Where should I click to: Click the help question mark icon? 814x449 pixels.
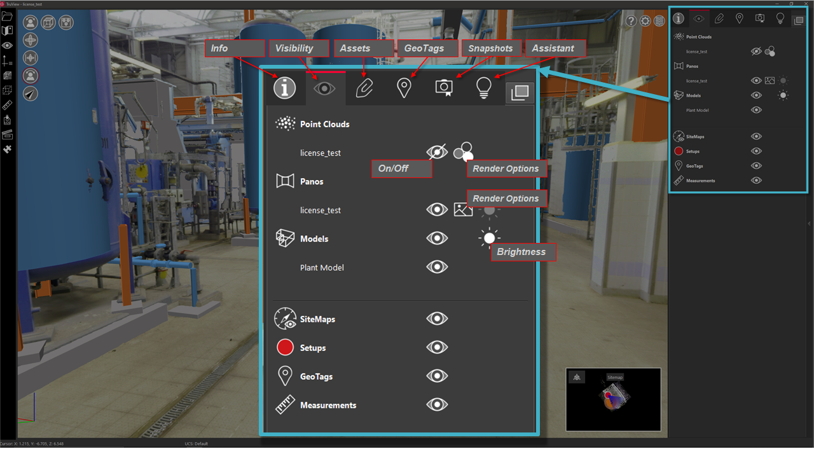coord(631,21)
